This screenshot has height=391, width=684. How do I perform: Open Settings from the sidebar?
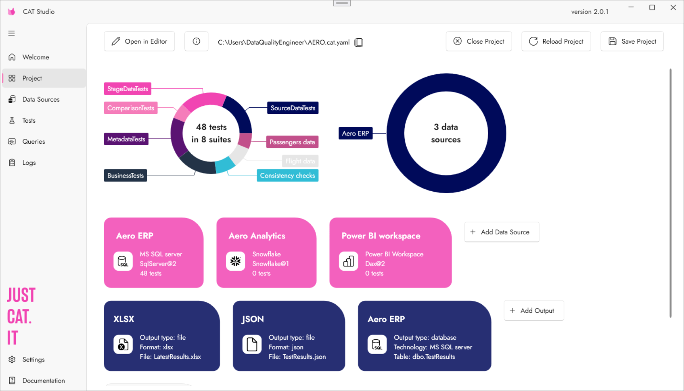[x=33, y=360]
